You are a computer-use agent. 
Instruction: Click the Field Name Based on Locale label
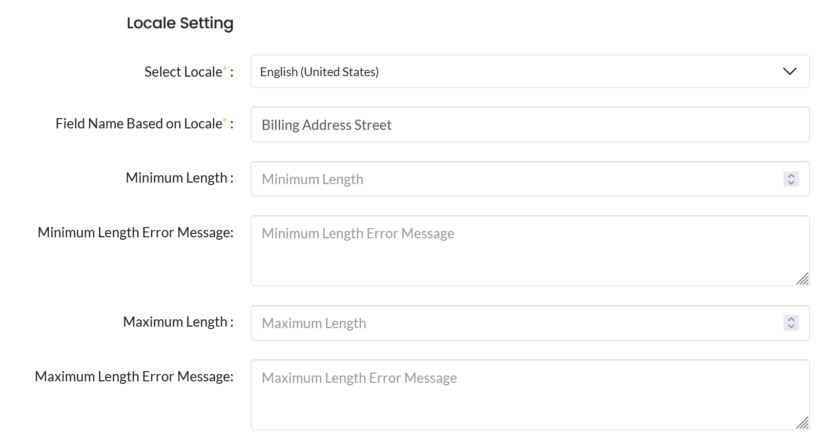tap(139, 124)
